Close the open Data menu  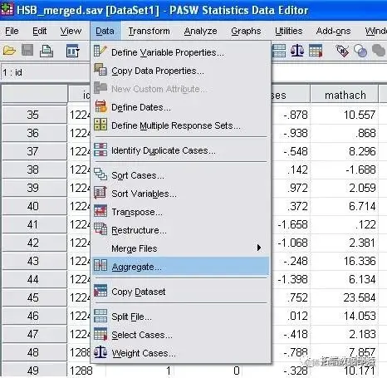pos(105,31)
